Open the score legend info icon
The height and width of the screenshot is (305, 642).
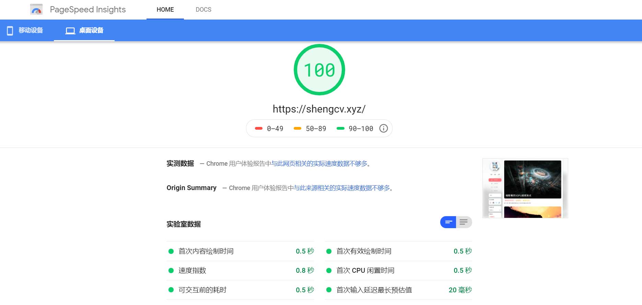coord(384,128)
